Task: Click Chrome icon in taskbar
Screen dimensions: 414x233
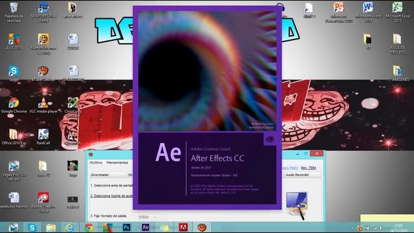Action: 89,227
